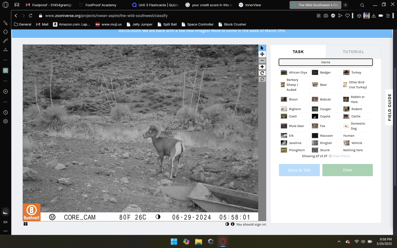Switch to Unit 3 Flashcards Quizlet tab
Image resolution: width=397 pixels, height=248 pixels.
[x=155, y=5]
